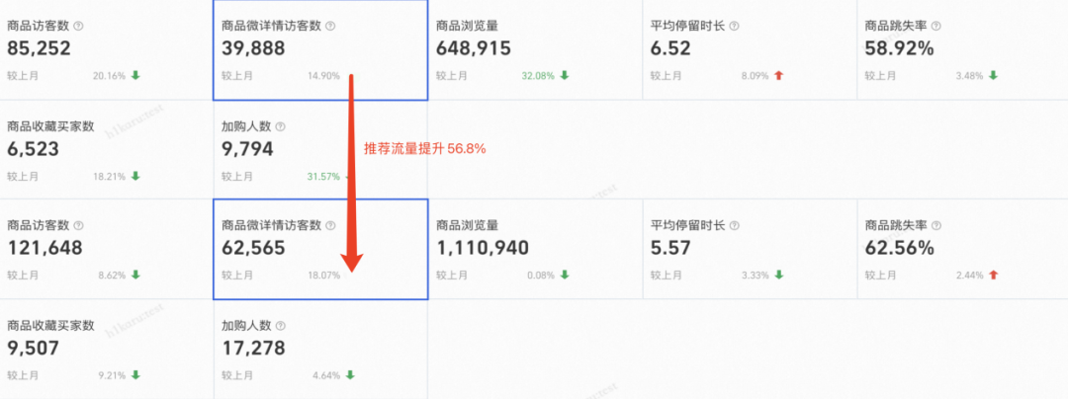Image resolution: width=1068 pixels, height=399 pixels.
Task: Click help icon for 平均停留时长 above 6.52
Action: 735,26
